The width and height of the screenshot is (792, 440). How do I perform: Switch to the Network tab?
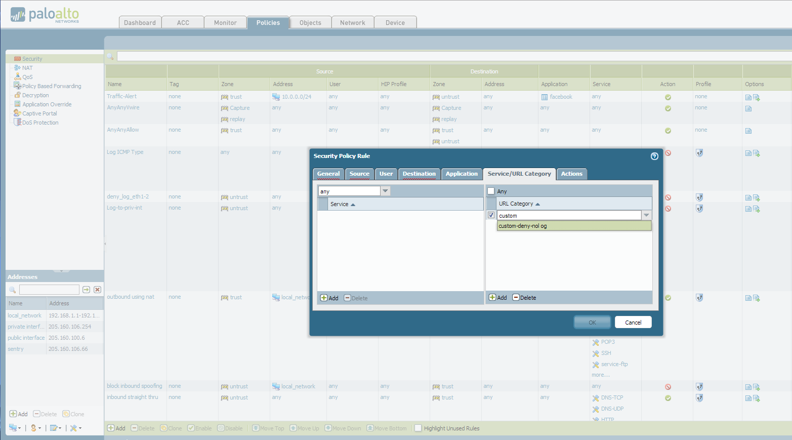click(x=353, y=22)
